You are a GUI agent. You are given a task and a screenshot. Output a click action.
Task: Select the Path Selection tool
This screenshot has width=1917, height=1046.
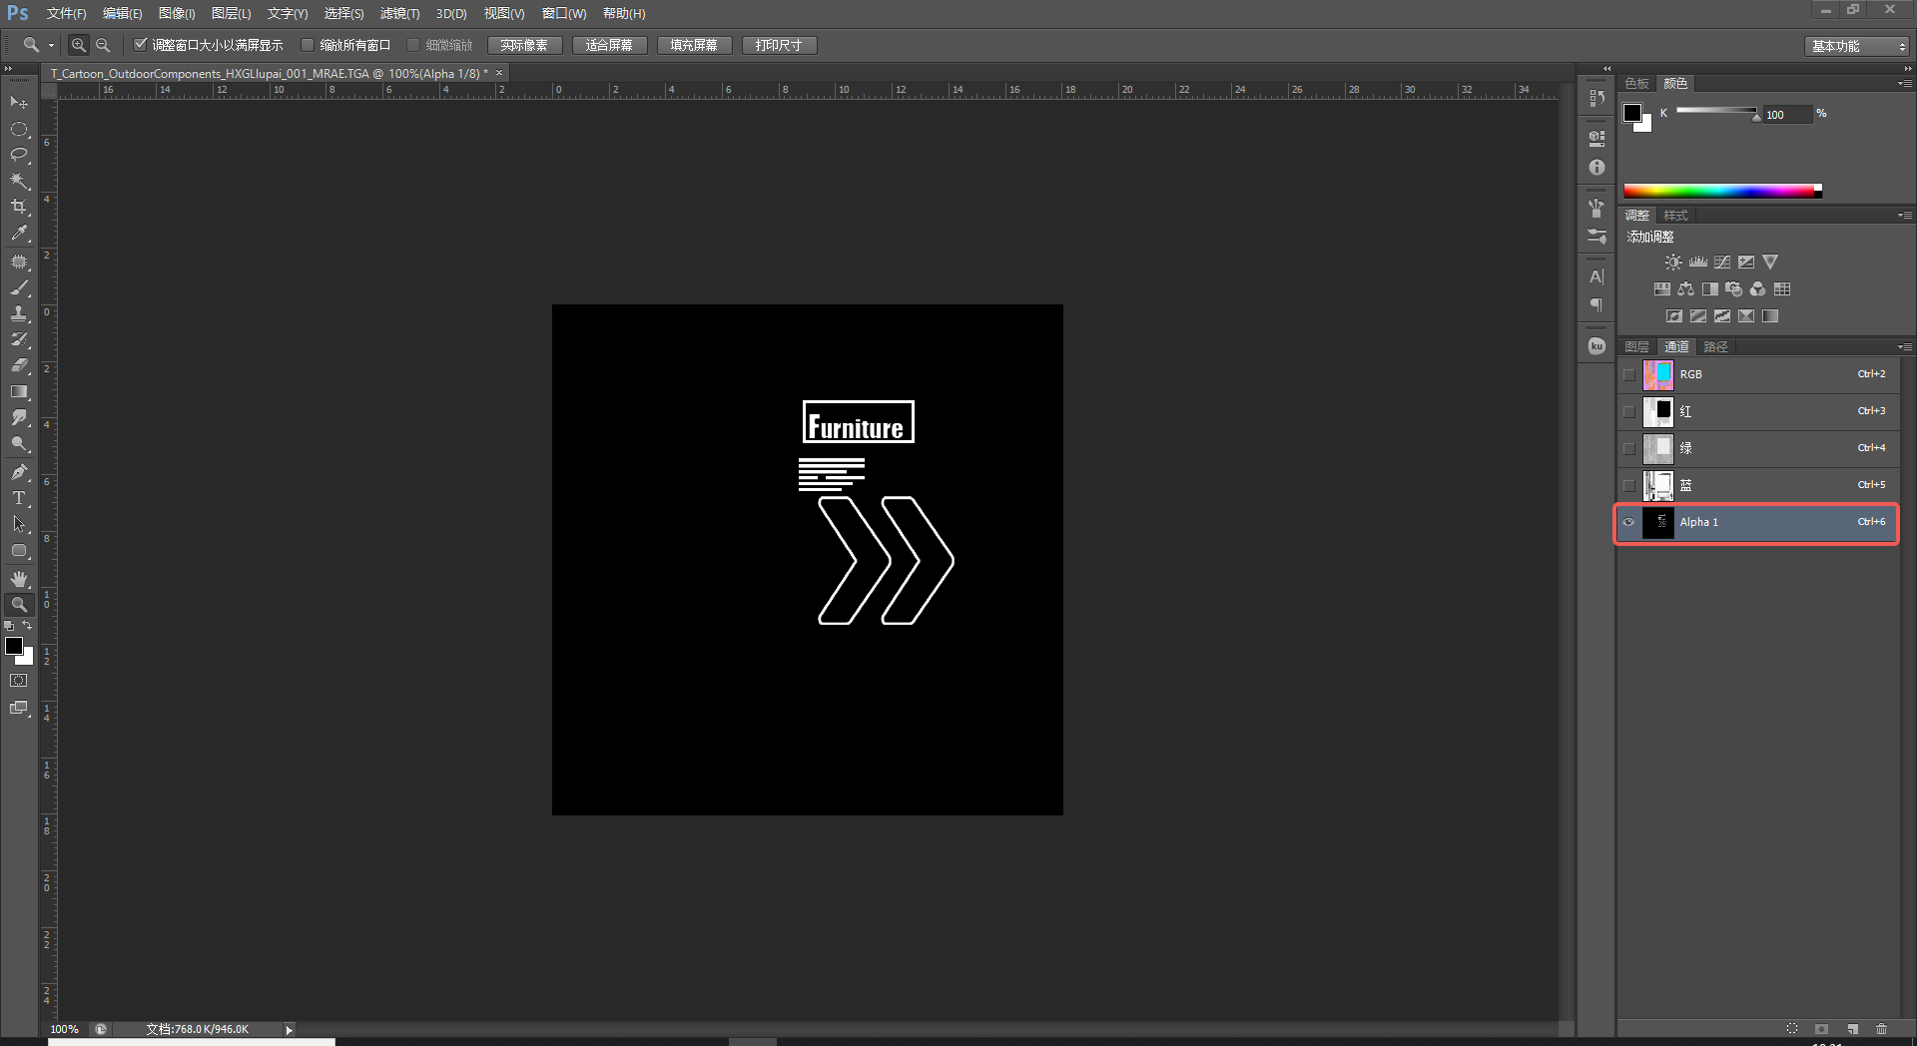click(x=19, y=524)
